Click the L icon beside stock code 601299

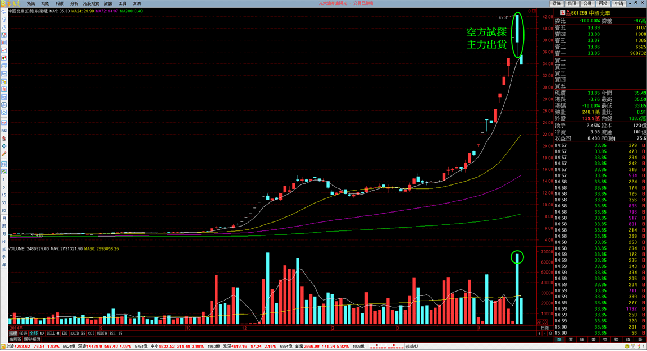point(562,13)
